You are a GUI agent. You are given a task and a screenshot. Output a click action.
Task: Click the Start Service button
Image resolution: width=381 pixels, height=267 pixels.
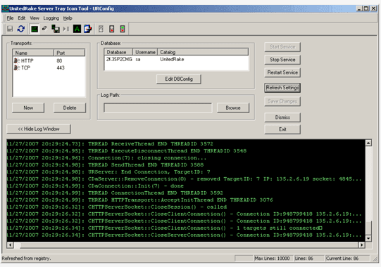[x=282, y=47]
